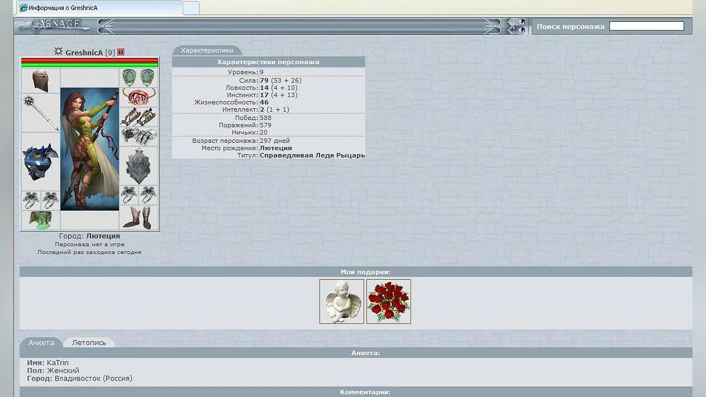Viewport: 706px width, 397px height.
Task: Click the Пол: Женский line
Action: [53, 371]
